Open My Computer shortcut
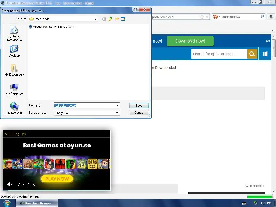276x207 pixels. [x=14, y=89]
